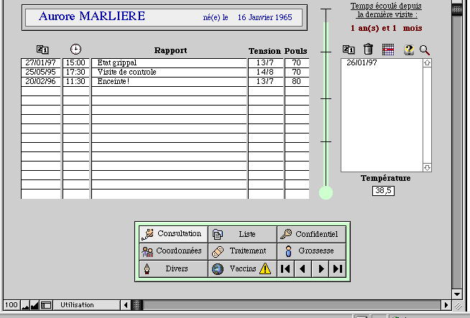This screenshot has width=470, height=318.
Task: Click the time cell 17:30
Action: click(76, 72)
